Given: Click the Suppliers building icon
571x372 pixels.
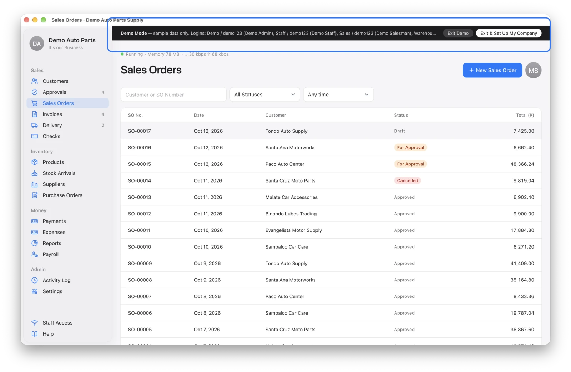Looking at the screenshot, I should click(35, 184).
